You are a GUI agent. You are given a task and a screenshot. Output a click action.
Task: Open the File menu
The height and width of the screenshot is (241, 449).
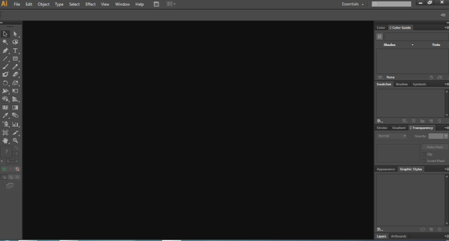(x=17, y=4)
